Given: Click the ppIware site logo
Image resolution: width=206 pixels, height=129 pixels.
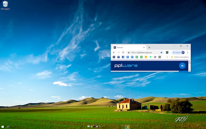Looking at the screenshot, I should point(126,66).
